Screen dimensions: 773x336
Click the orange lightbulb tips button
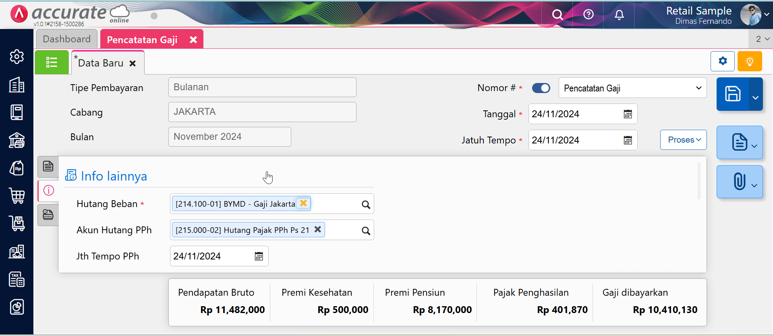[750, 61]
